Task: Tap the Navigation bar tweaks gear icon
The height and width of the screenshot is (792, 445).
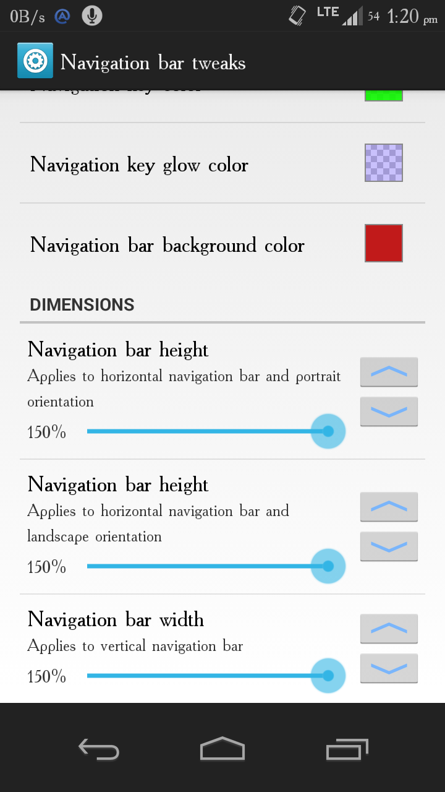Action: [35, 61]
